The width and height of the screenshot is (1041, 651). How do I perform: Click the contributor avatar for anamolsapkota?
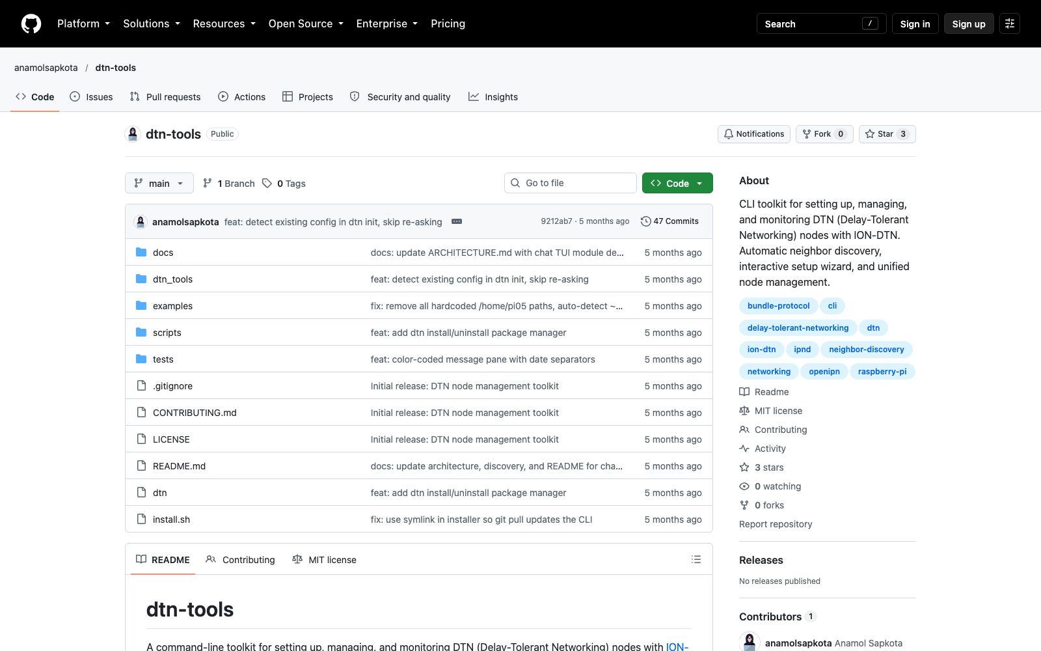click(750, 642)
